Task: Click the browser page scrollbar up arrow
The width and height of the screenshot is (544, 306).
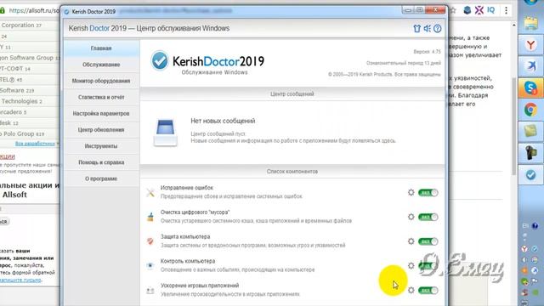Action: coord(513,25)
